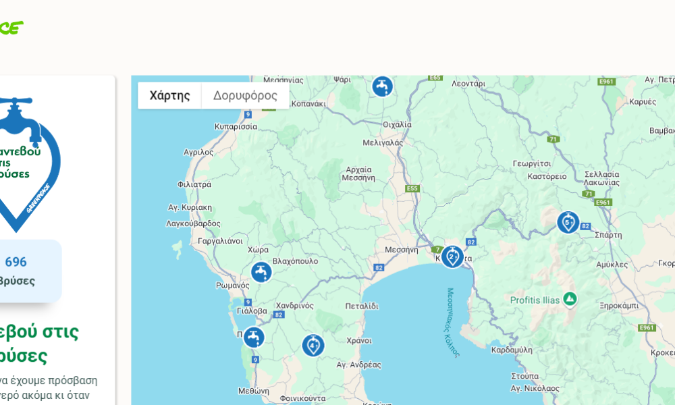Click the Greenpeace logo in header

[11, 28]
